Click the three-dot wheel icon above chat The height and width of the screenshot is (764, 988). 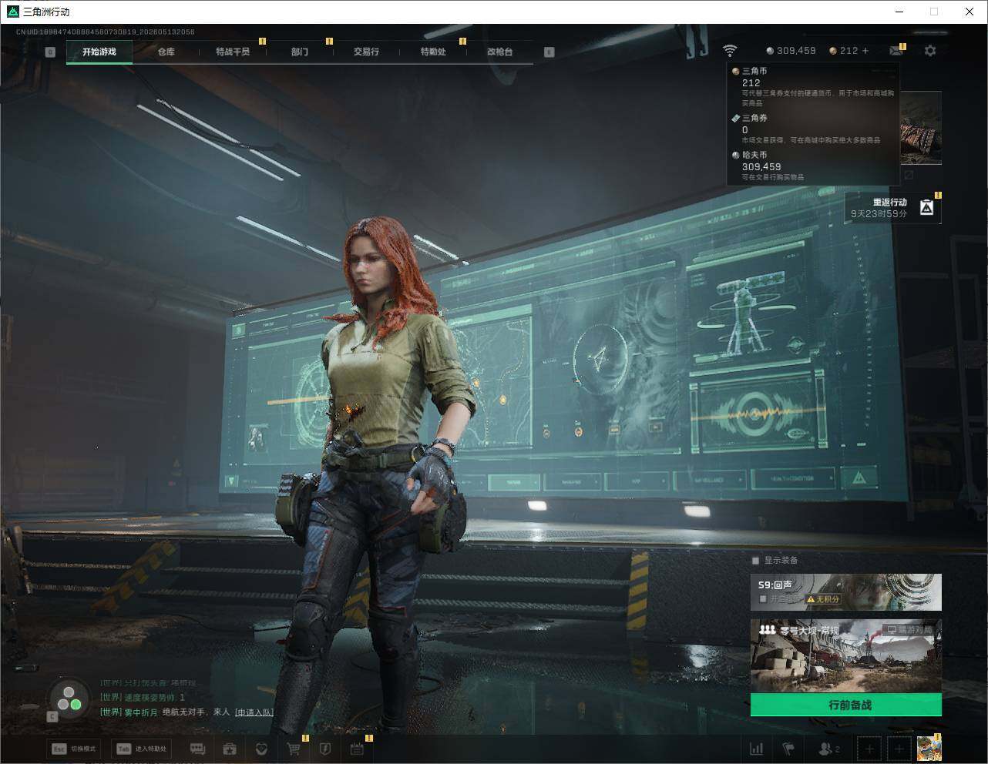[69, 698]
